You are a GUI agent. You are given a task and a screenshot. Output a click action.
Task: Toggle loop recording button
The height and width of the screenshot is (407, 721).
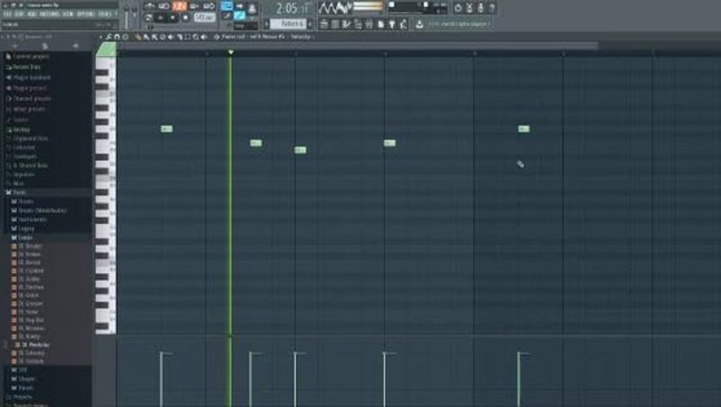pyautogui.click(x=209, y=6)
